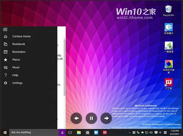Click the next arrow slideshow button

106,118
